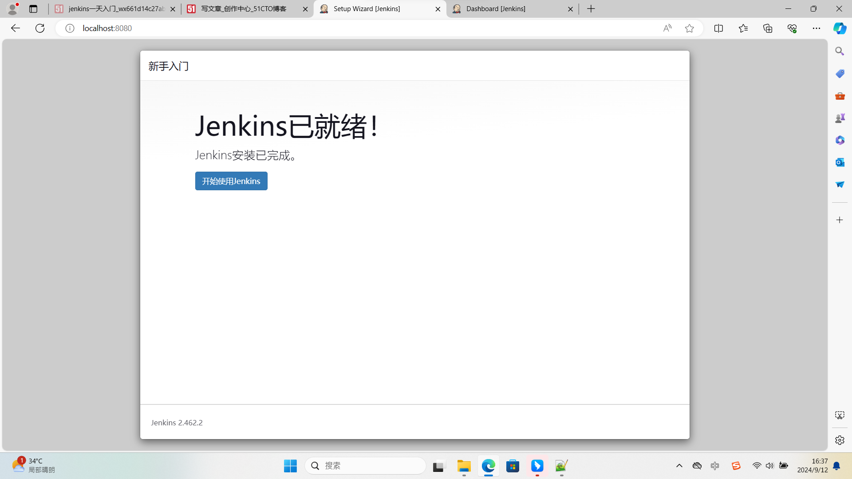Close the 写文章 51CTO tab

[x=305, y=9]
